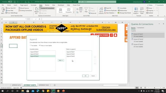The height and width of the screenshot is (93, 166).
Task: Open Chrome from the taskbar
Action: [43, 91]
